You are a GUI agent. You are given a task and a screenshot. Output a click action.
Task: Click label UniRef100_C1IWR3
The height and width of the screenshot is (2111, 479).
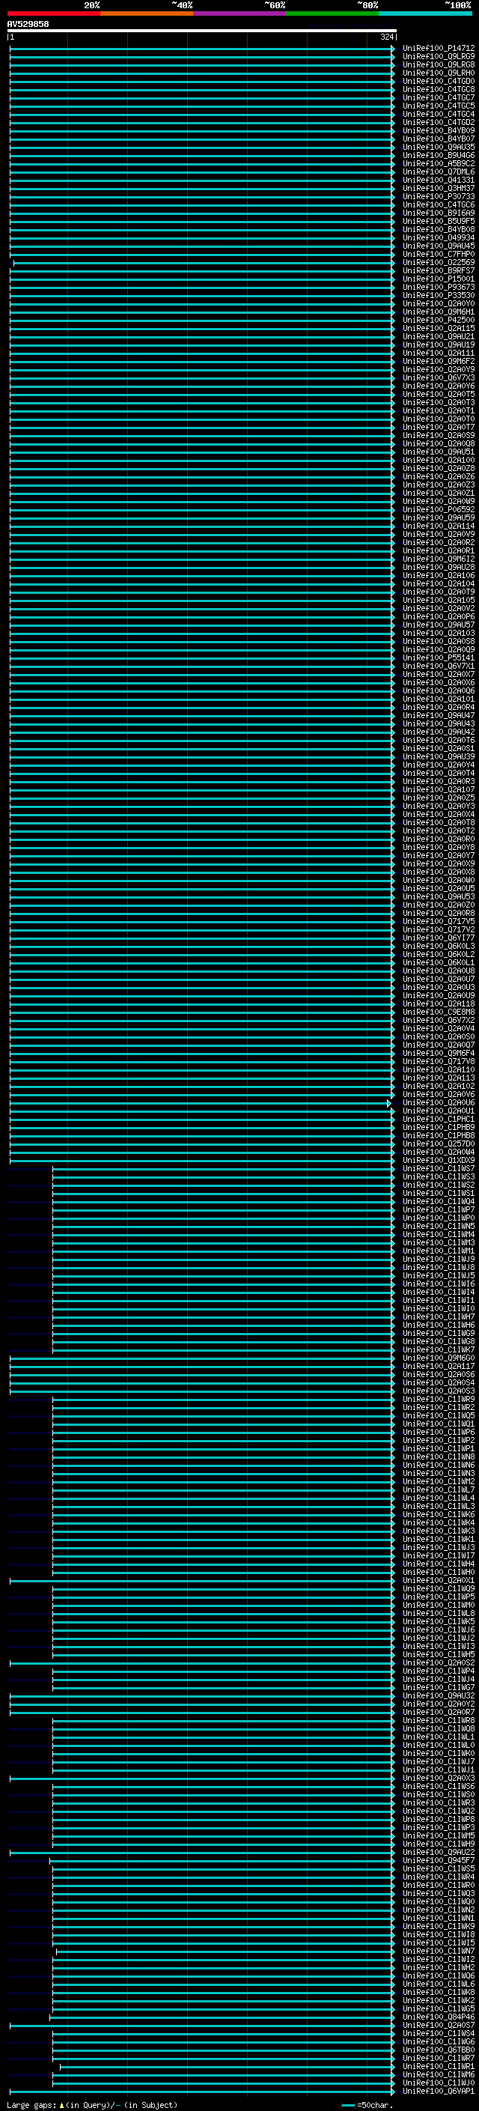(439, 1803)
